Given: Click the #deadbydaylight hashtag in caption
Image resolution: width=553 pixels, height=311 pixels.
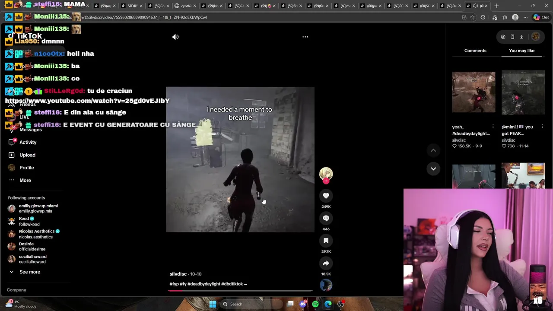Looking at the screenshot, I should [203, 284].
